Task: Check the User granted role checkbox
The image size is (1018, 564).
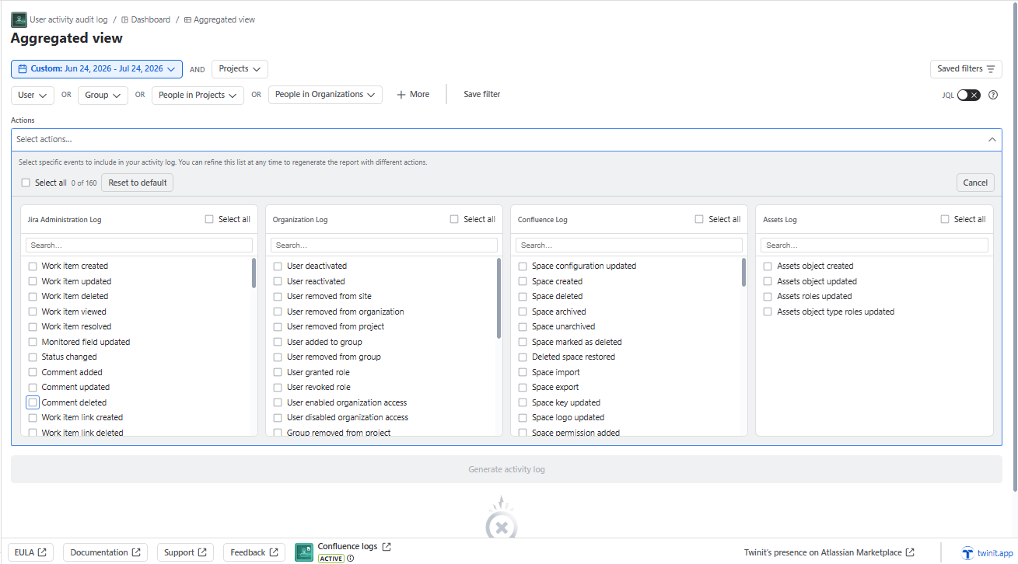Action: coord(278,372)
